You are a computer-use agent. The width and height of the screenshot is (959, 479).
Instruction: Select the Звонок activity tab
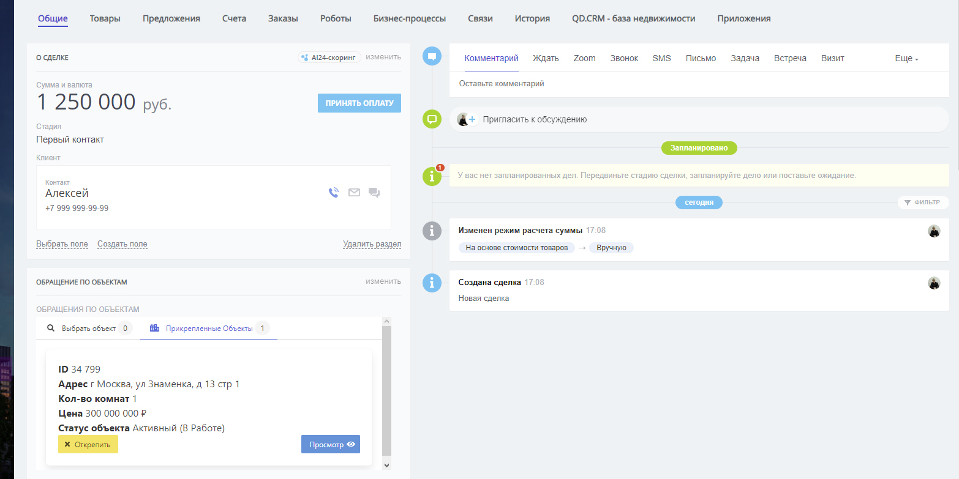(x=624, y=58)
